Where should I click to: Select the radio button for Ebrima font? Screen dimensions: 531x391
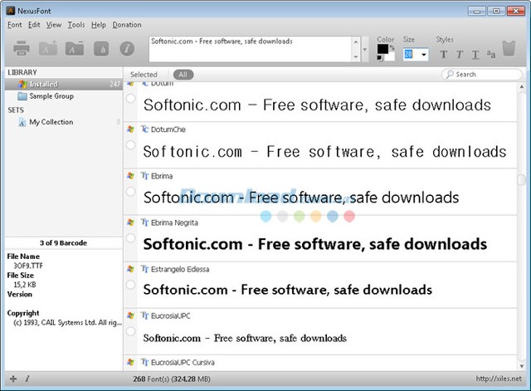(x=131, y=192)
